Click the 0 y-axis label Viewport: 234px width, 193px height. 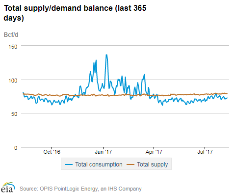pos(16,148)
